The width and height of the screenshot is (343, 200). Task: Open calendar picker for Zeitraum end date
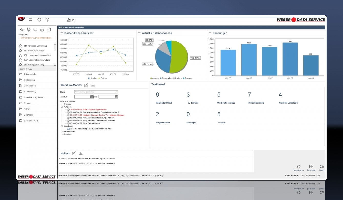tap(116, 97)
